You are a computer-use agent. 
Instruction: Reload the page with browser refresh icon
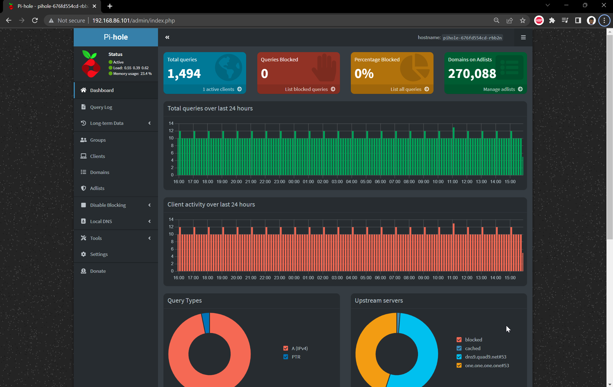click(x=35, y=20)
